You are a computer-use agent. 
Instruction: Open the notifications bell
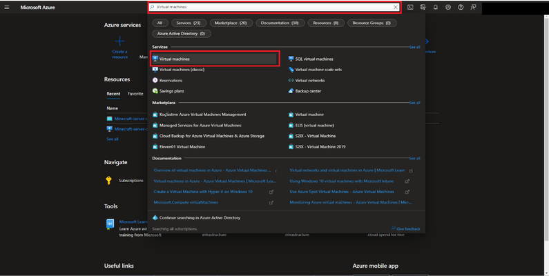(436, 8)
